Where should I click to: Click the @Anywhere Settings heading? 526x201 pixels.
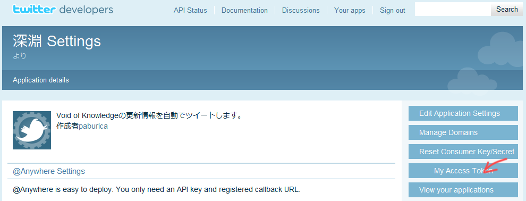tap(49, 171)
